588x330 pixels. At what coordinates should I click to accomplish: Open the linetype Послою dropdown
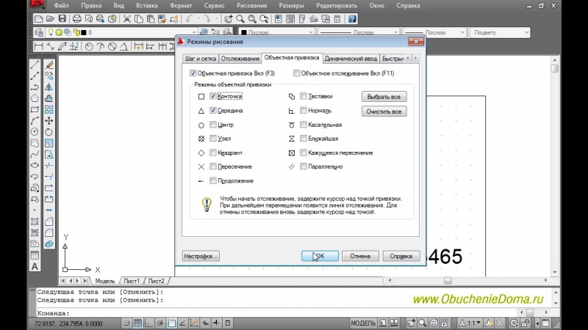pos(395,32)
